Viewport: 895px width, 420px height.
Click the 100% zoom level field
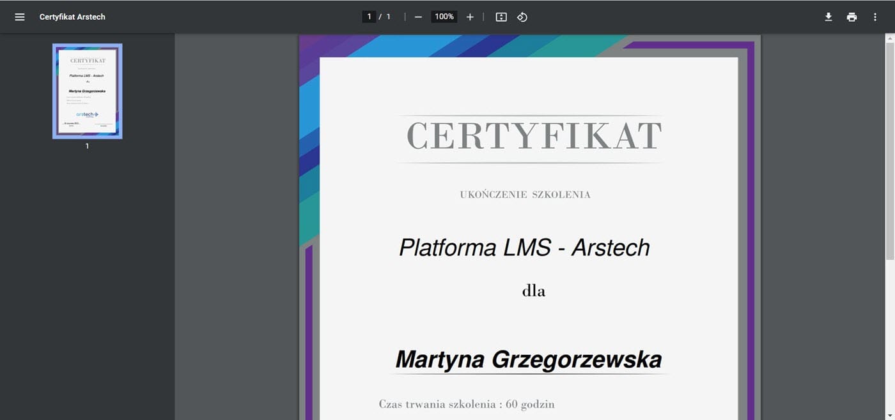(x=444, y=17)
